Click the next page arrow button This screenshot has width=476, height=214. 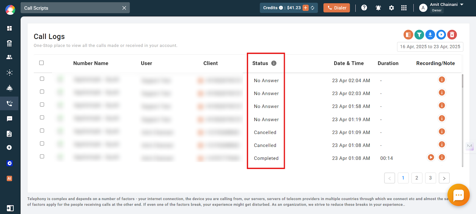pyautogui.click(x=444, y=178)
